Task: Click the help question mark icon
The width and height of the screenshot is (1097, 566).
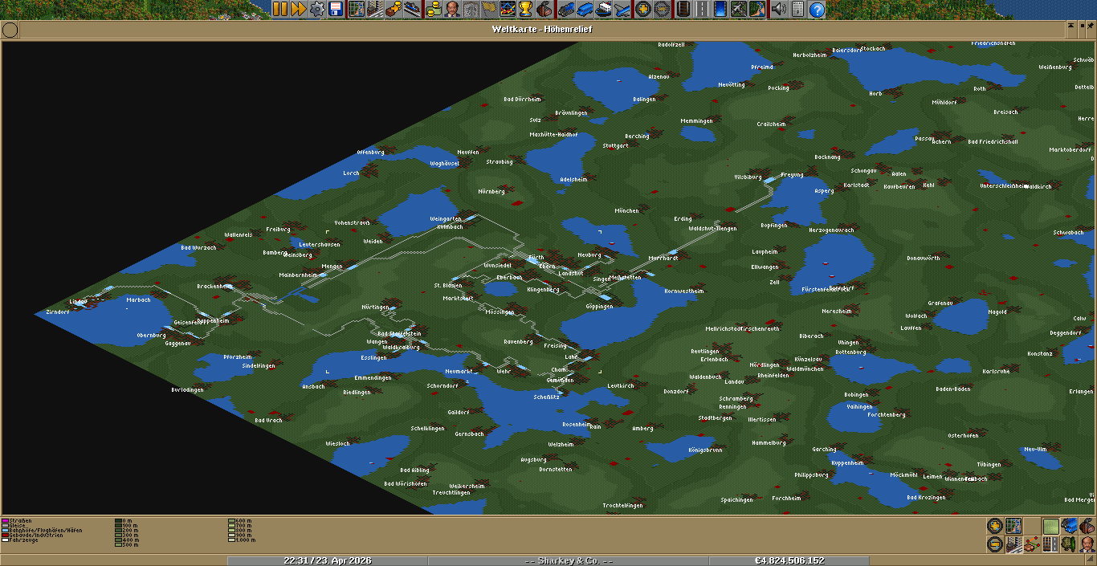Action: point(817,9)
